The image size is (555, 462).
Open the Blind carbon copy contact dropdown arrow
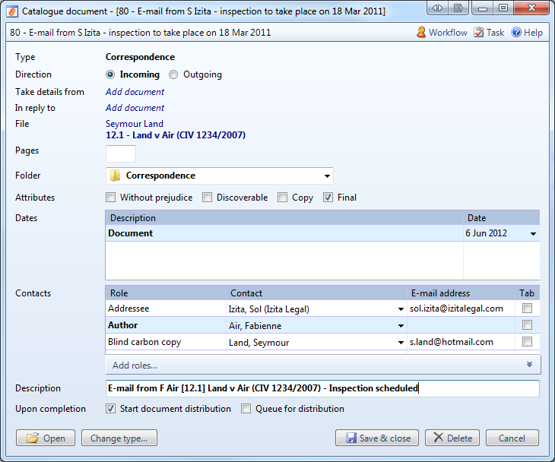401,343
